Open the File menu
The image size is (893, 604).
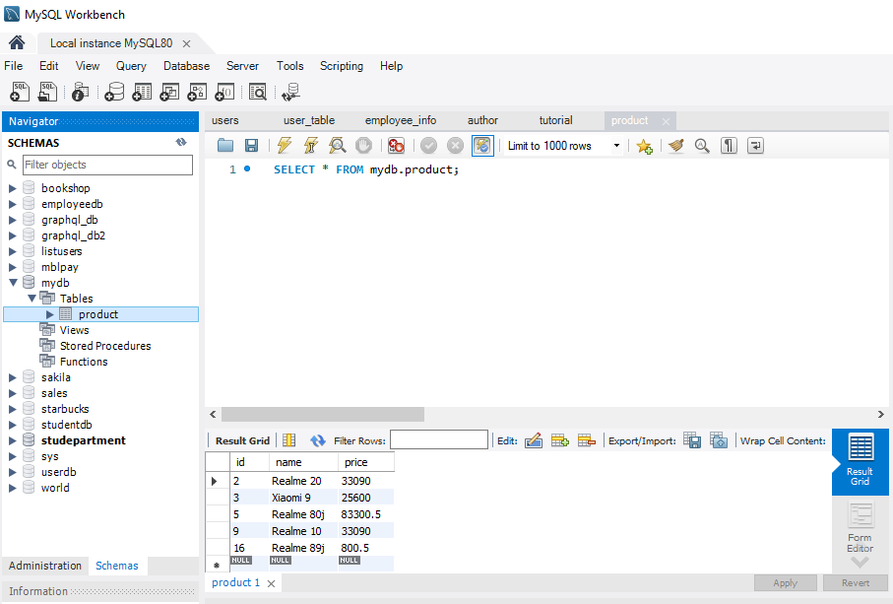tap(14, 66)
